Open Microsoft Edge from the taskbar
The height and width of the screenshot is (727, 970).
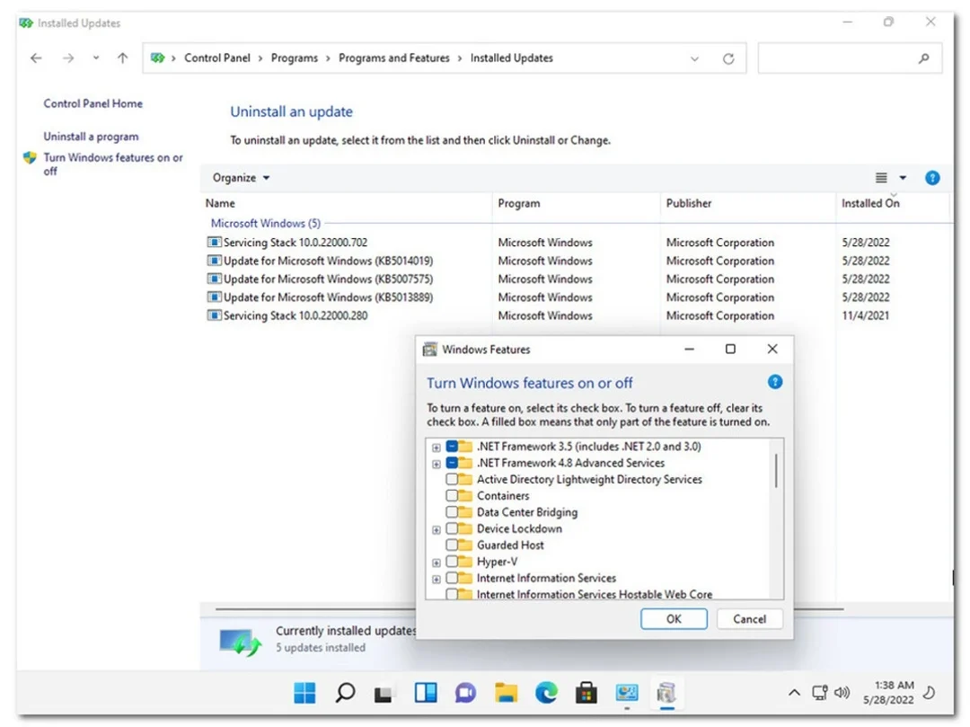coord(546,693)
